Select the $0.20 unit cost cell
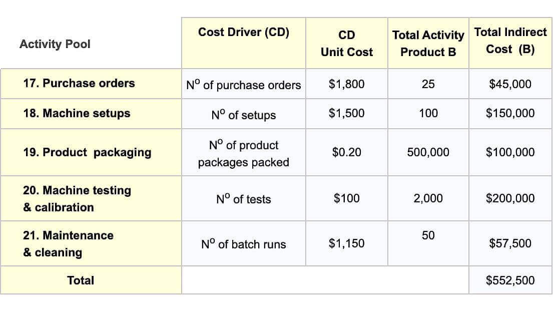553x311 pixels. point(346,152)
